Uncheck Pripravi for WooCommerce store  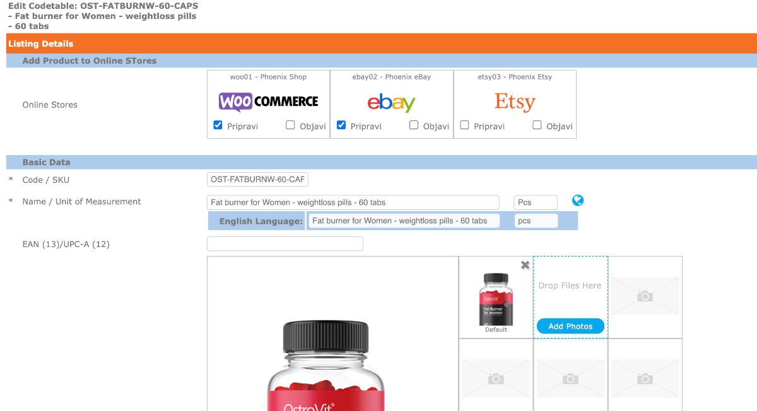pyautogui.click(x=218, y=125)
